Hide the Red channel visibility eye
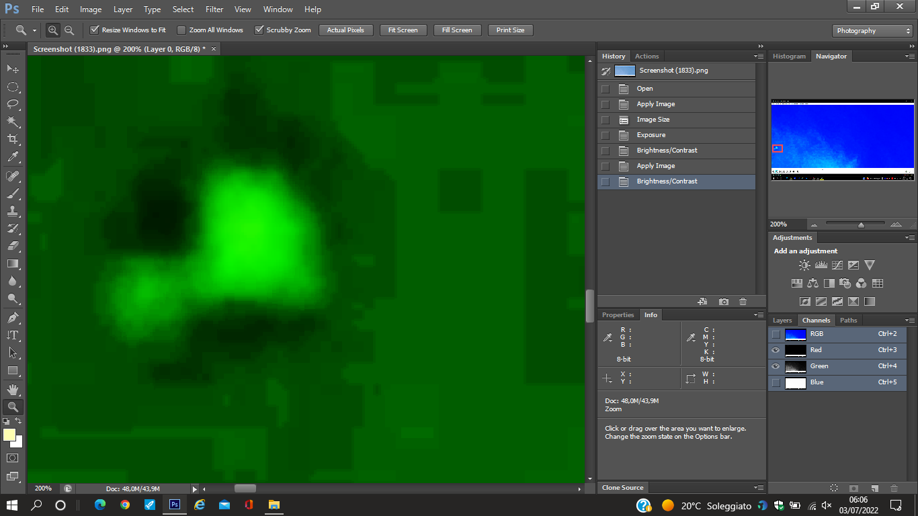The image size is (918, 516). click(x=776, y=350)
